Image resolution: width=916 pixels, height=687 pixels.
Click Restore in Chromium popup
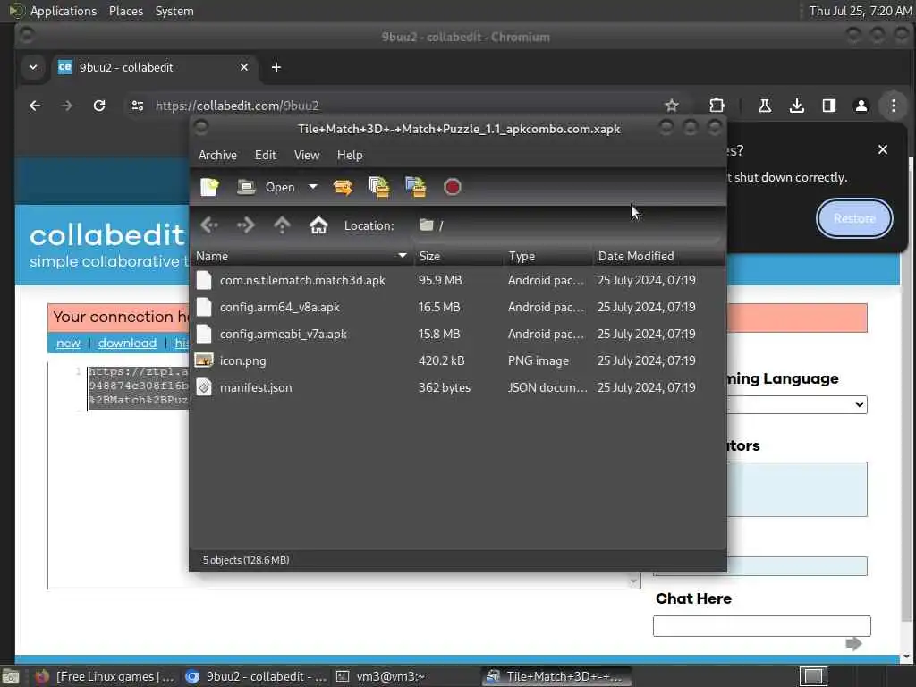point(854,218)
